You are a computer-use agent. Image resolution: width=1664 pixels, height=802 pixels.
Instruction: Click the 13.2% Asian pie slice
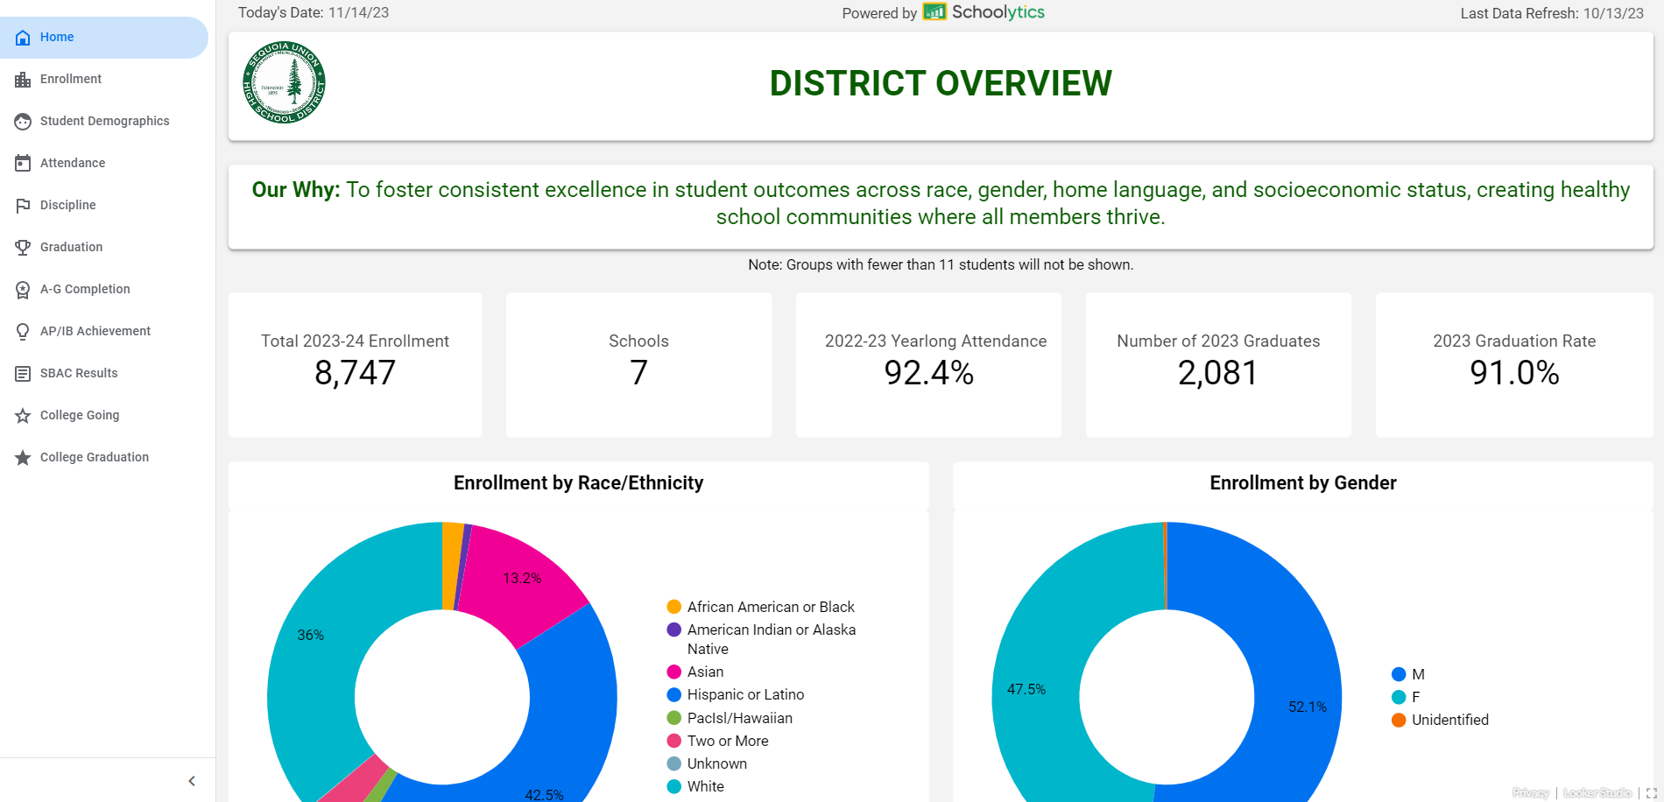point(523,579)
